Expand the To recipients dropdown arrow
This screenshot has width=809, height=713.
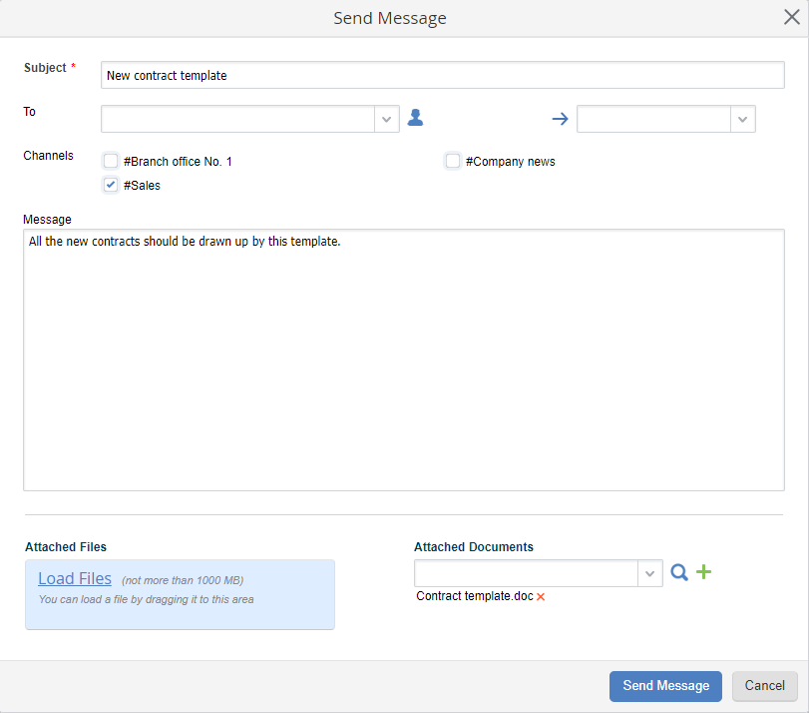[x=387, y=119]
